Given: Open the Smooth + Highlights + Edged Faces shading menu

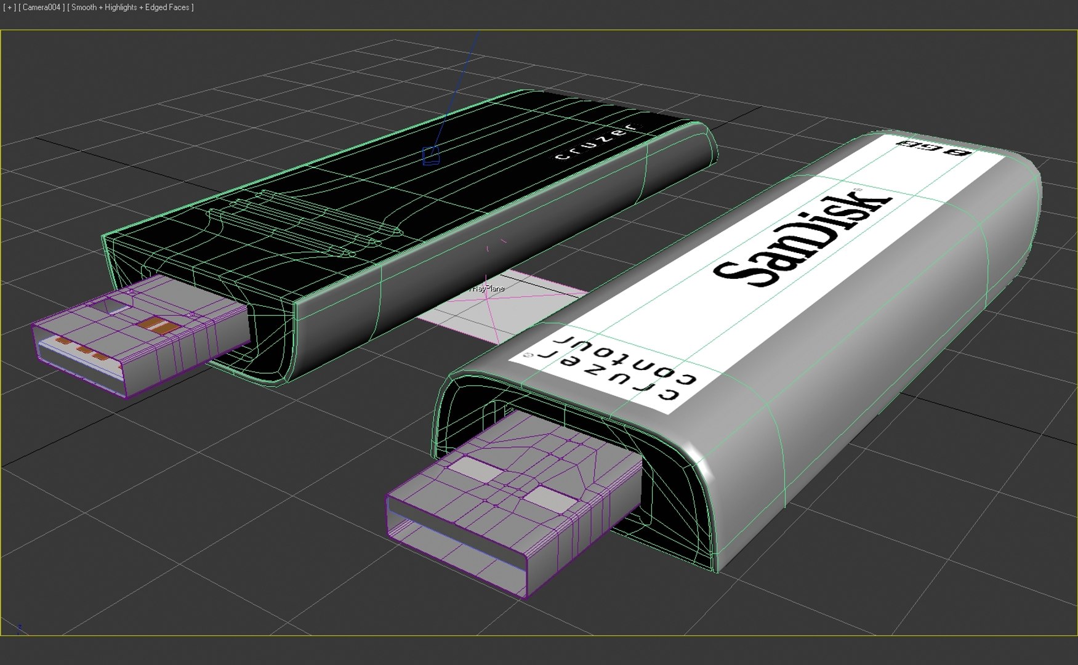Looking at the screenshot, I should 130,7.
